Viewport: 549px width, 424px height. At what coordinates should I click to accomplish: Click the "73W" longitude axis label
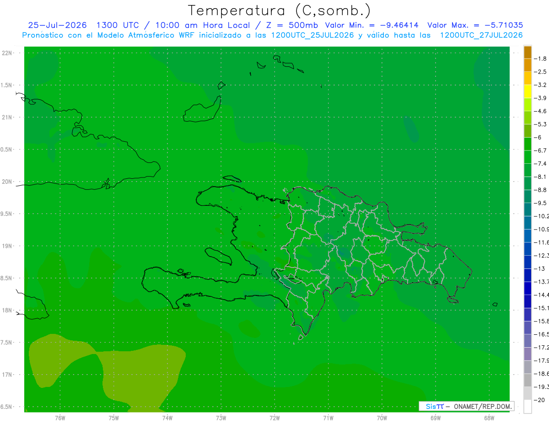click(x=221, y=418)
